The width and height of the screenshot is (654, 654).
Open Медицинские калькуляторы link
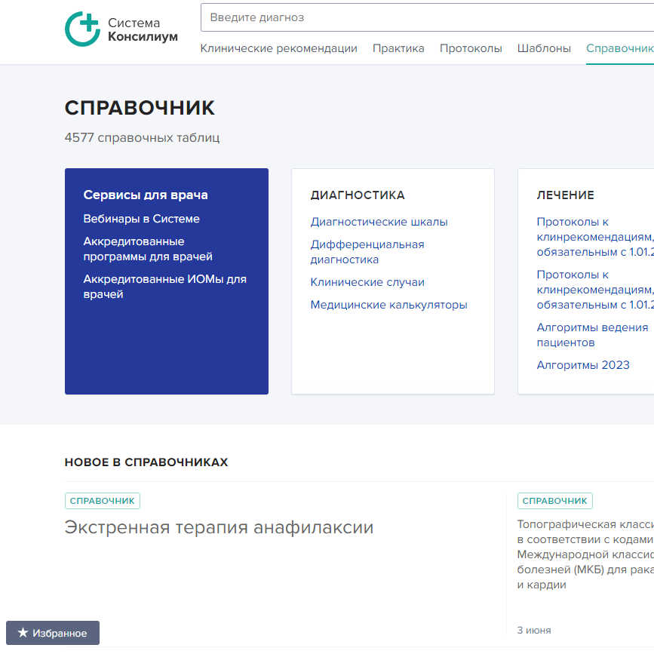point(388,305)
